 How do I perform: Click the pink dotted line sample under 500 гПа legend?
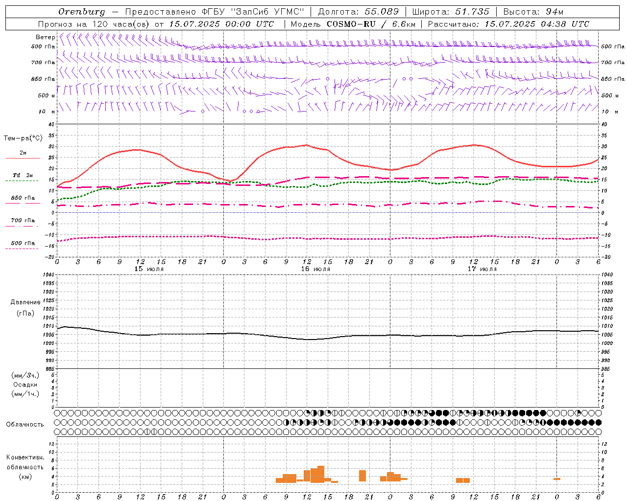click(22, 249)
